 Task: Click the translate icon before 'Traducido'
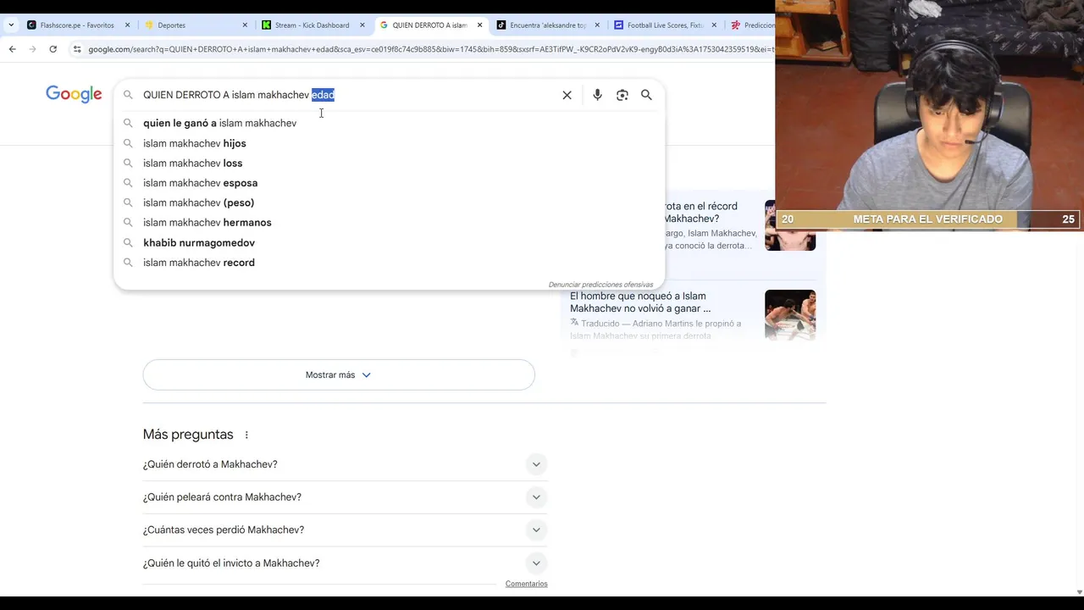click(574, 323)
